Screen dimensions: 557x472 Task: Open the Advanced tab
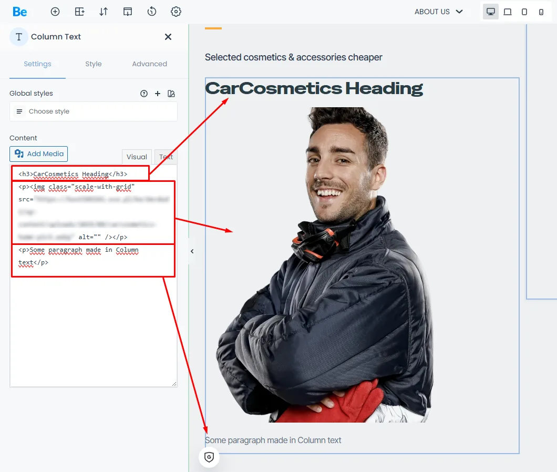click(x=150, y=64)
